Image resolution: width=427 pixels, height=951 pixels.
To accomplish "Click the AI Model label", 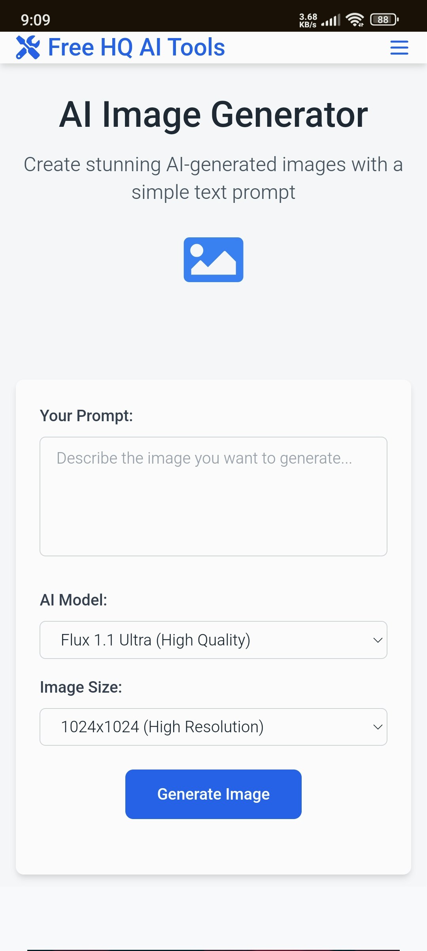I will pyautogui.click(x=74, y=600).
